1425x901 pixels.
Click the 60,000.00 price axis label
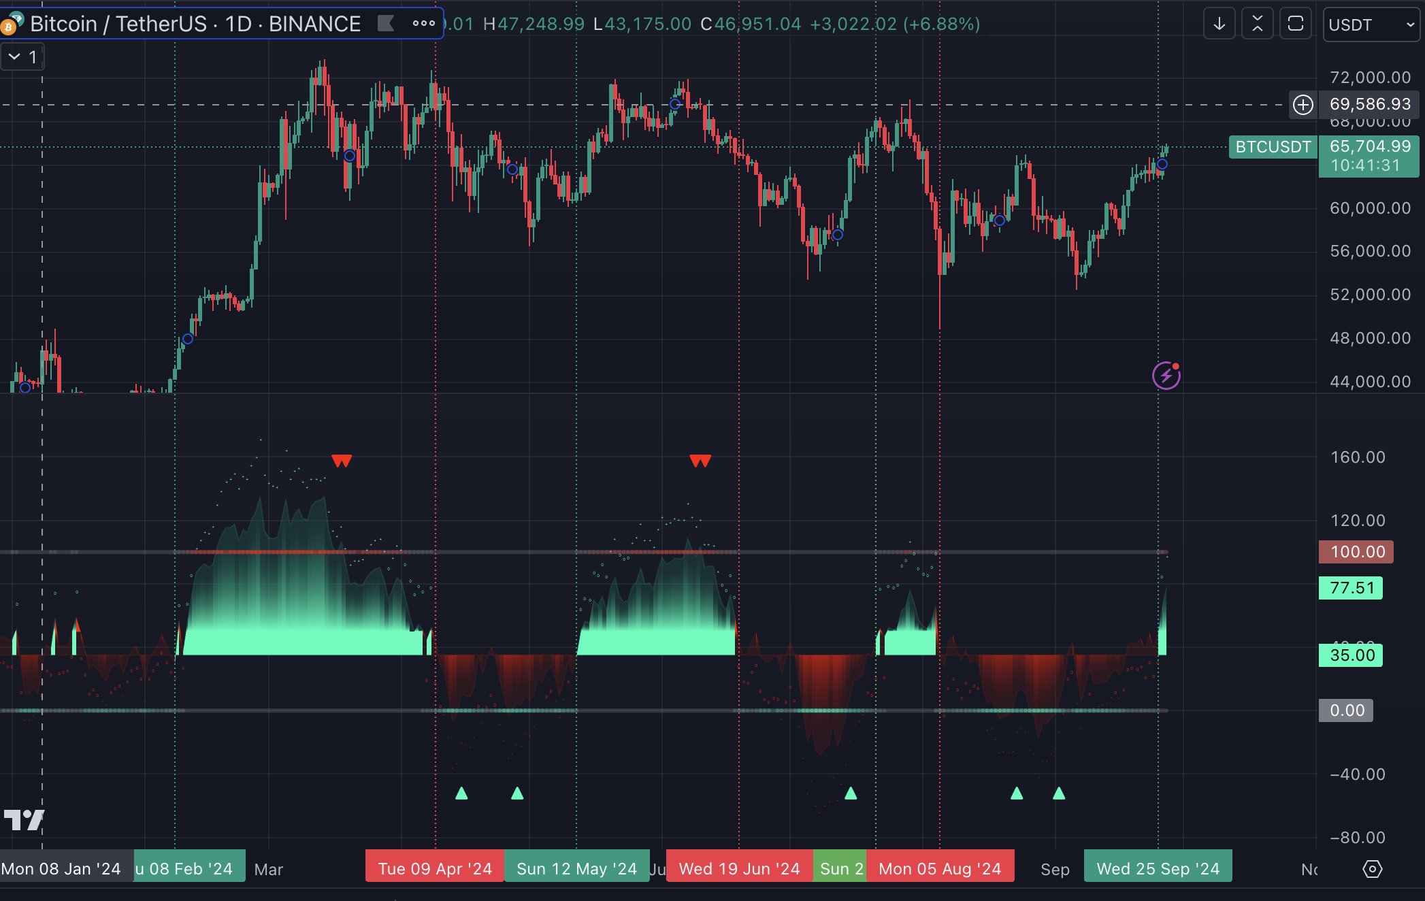point(1370,208)
